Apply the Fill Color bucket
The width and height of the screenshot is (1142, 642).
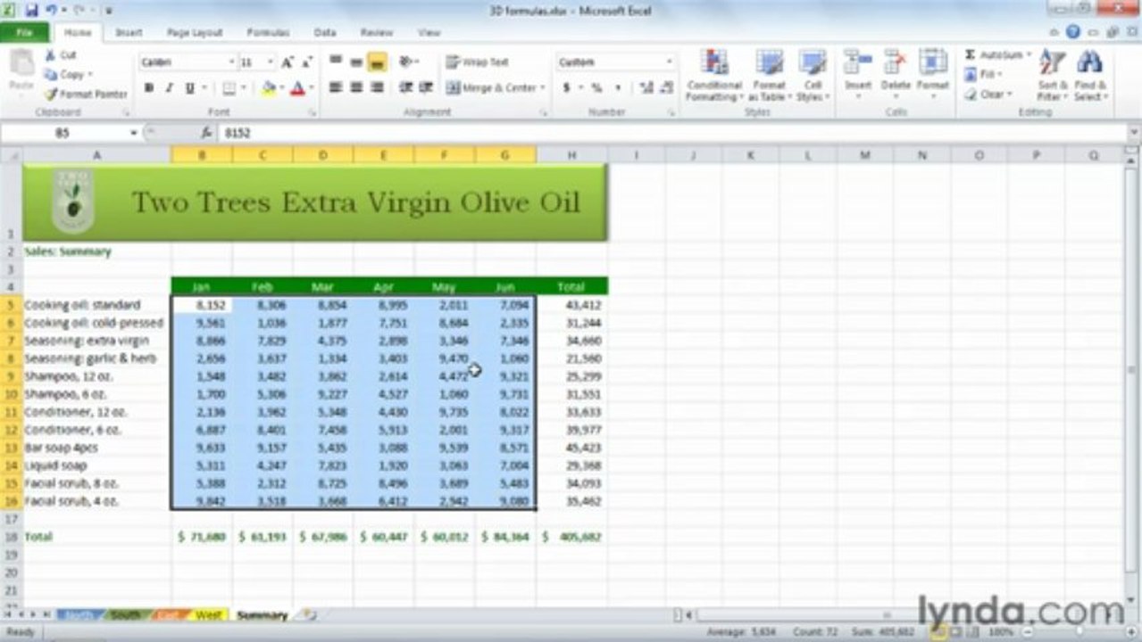point(268,88)
